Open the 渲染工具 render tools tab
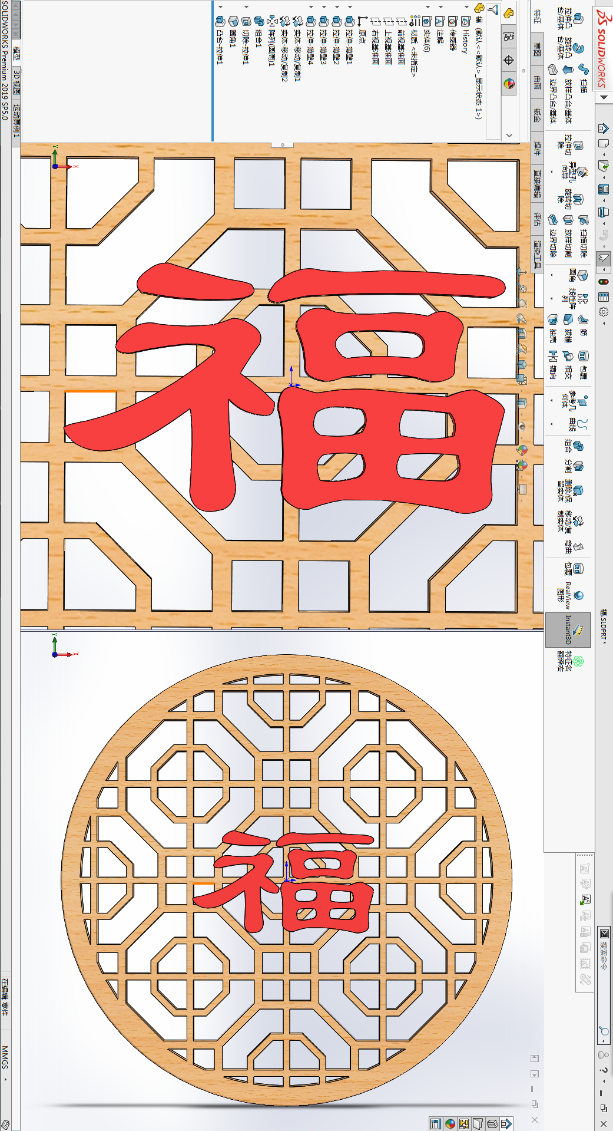Screen dimensions: 613x1131 click(537, 253)
